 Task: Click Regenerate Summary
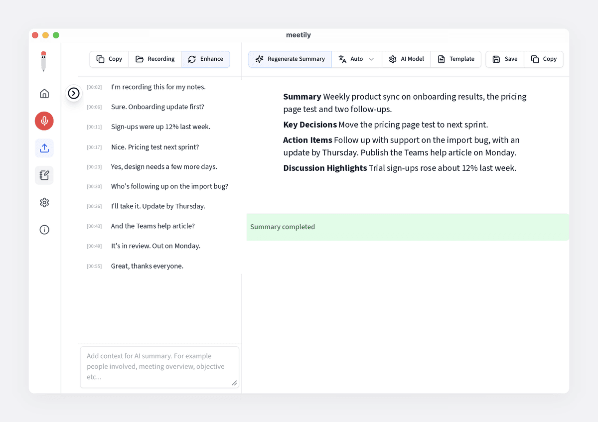tap(290, 59)
